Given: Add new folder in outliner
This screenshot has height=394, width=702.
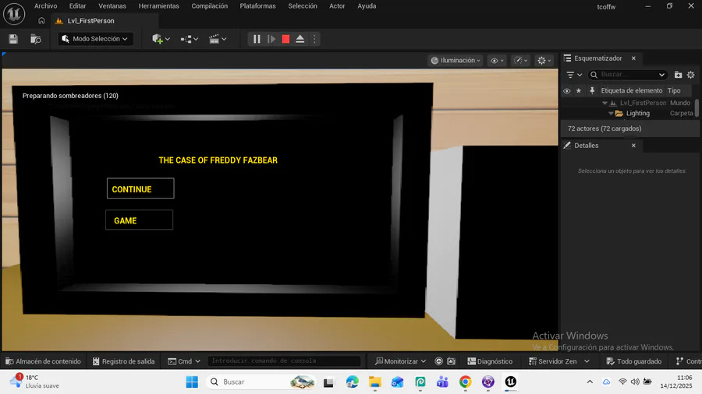Looking at the screenshot, I should tap(679, 75).
